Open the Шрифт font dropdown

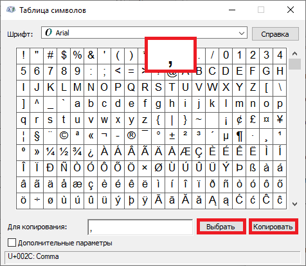[144, 33]
